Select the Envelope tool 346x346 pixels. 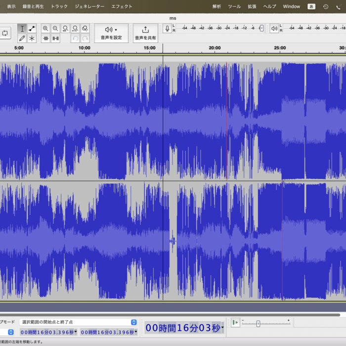click(32, 29)
